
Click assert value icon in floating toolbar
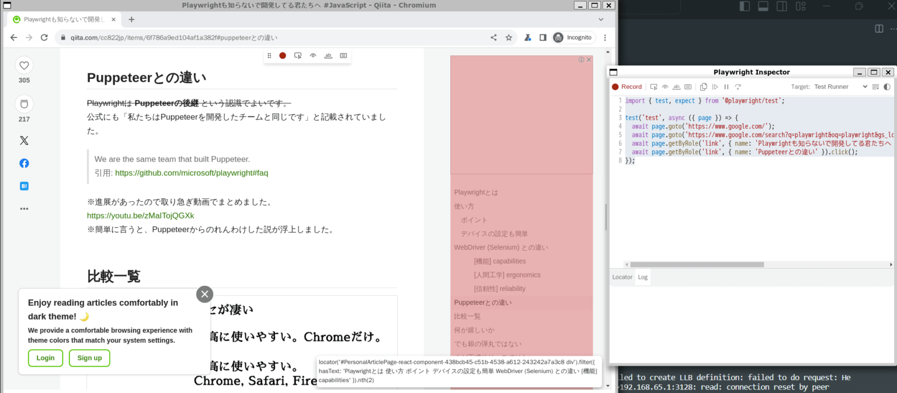(343, 55)
